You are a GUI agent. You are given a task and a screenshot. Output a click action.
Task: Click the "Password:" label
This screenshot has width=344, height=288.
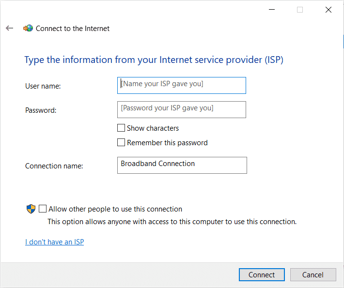pyautogui.click(x=41, y=110)
